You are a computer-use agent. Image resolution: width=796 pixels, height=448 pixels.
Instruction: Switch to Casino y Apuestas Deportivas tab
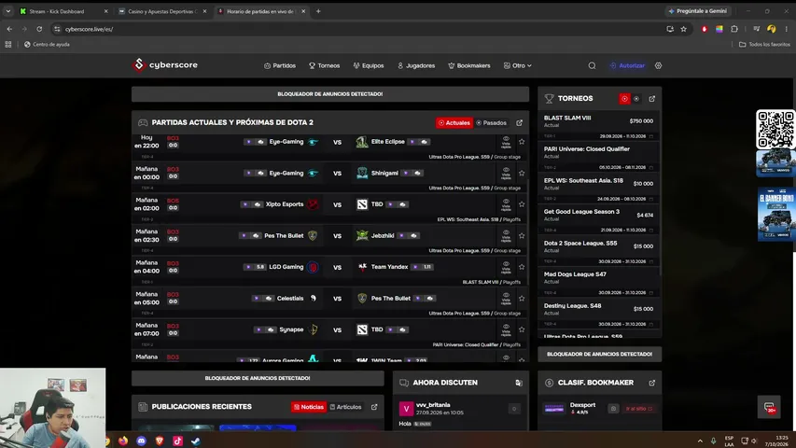tap(162, 11)
